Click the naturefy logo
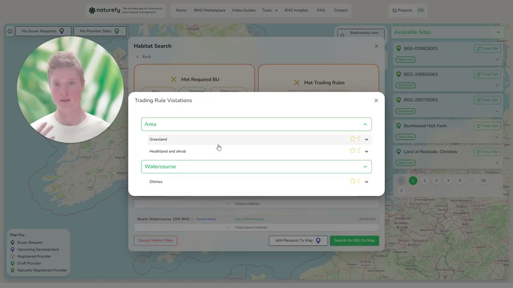The width and height of the screenshot is (513, 288). (104, 10)
